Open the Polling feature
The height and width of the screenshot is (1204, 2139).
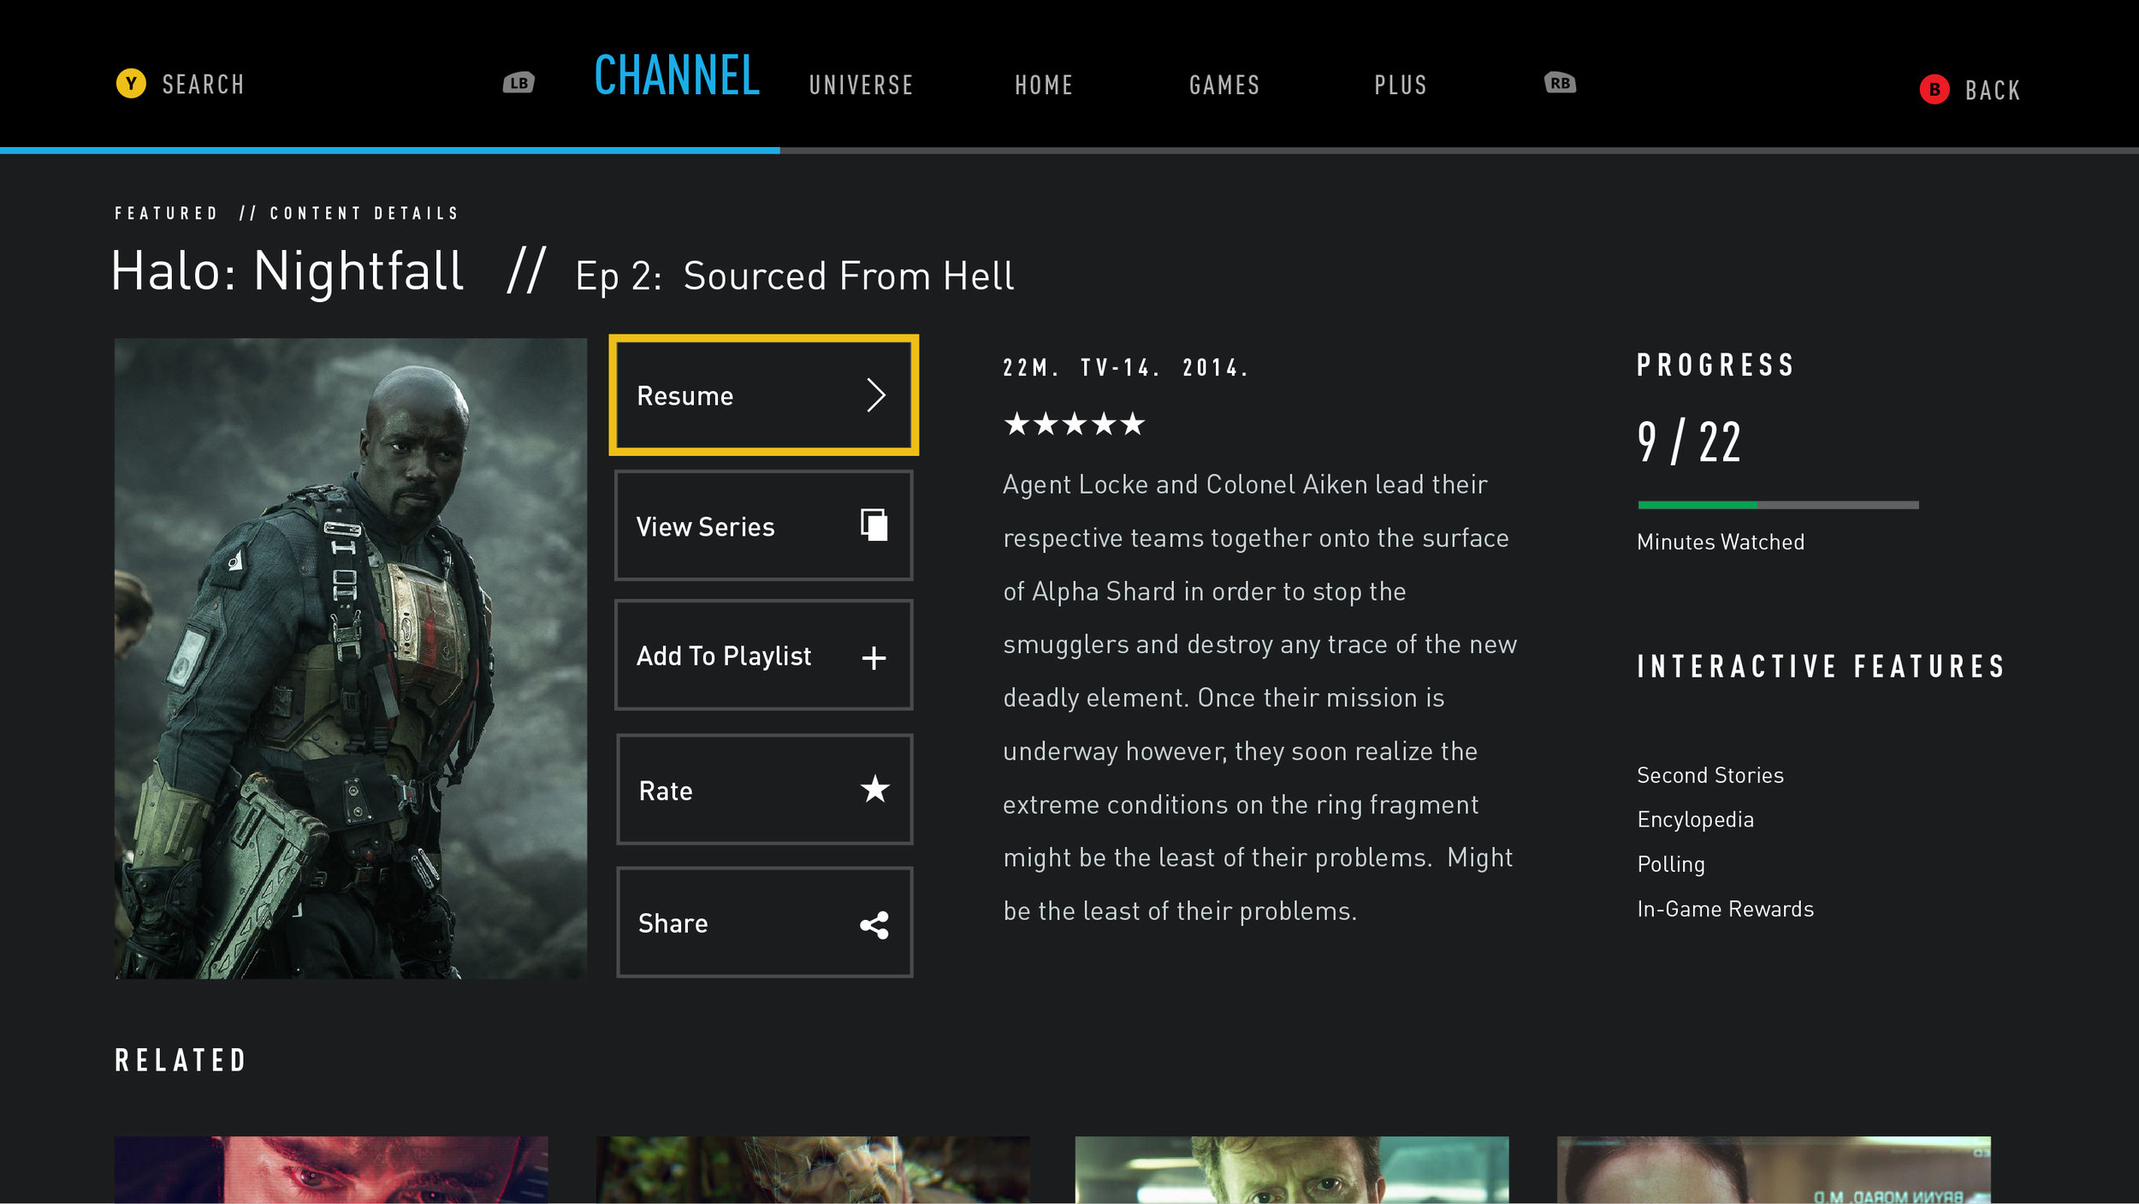tap(1670, 864)
